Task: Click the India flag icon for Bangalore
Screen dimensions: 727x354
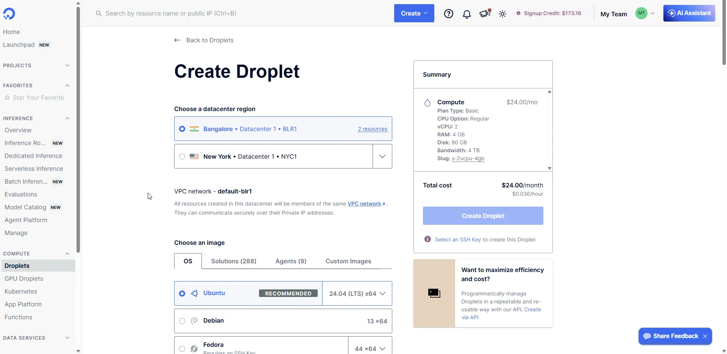Action: point(194,129)
